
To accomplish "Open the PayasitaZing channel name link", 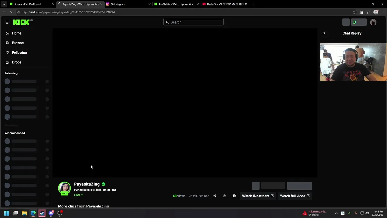I will point(87,184).
